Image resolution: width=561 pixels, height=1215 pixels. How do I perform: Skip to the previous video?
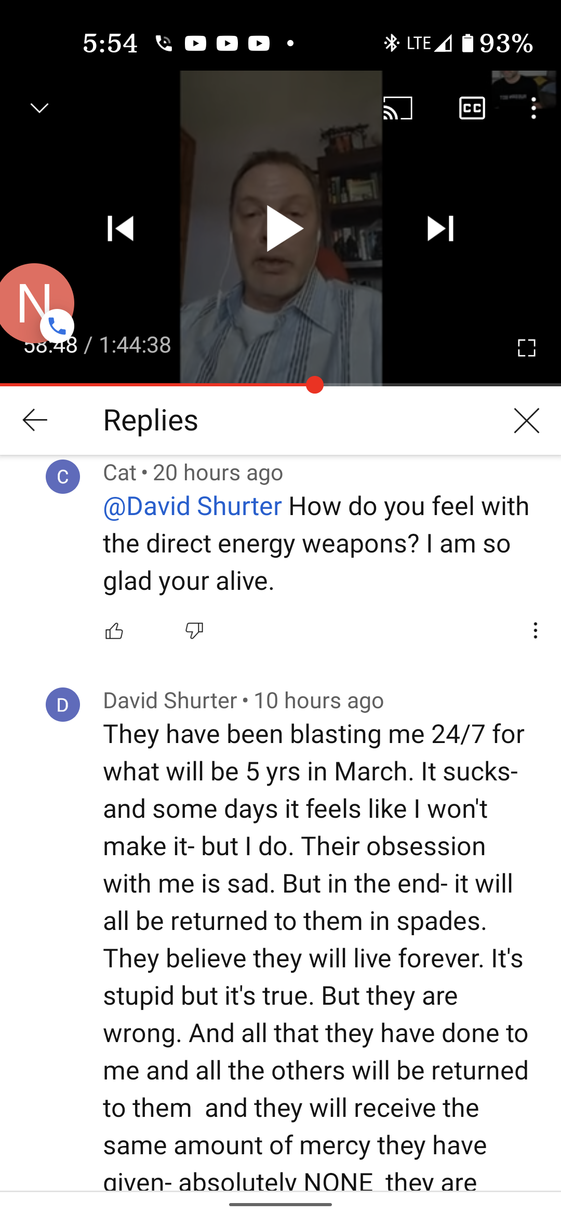pos(121,228)
